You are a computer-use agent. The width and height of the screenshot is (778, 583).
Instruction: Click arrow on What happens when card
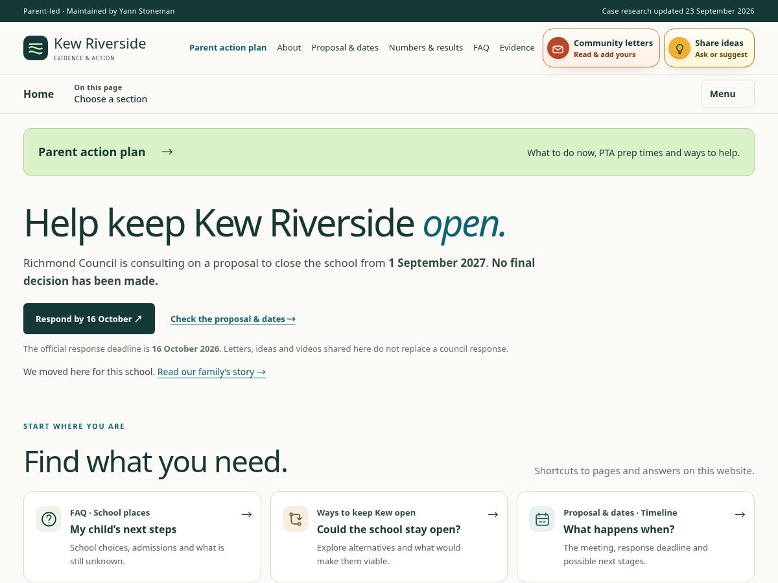pos(740,514)
